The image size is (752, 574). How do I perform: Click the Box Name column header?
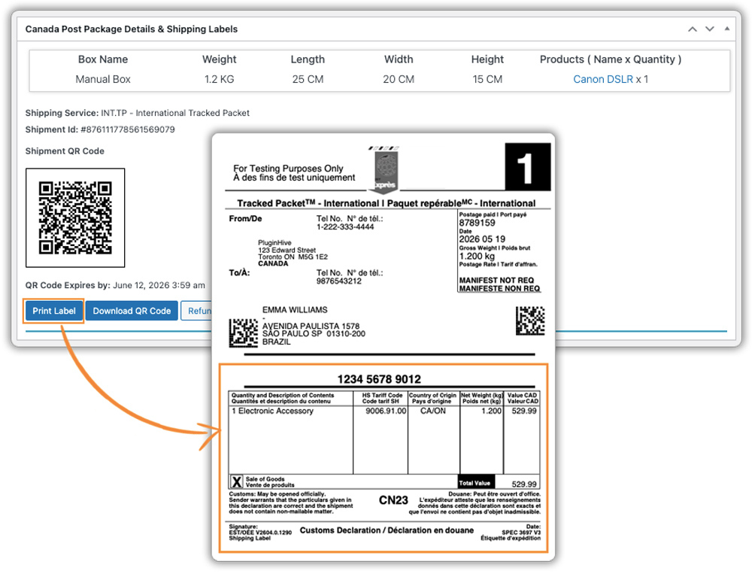[103, 59]
